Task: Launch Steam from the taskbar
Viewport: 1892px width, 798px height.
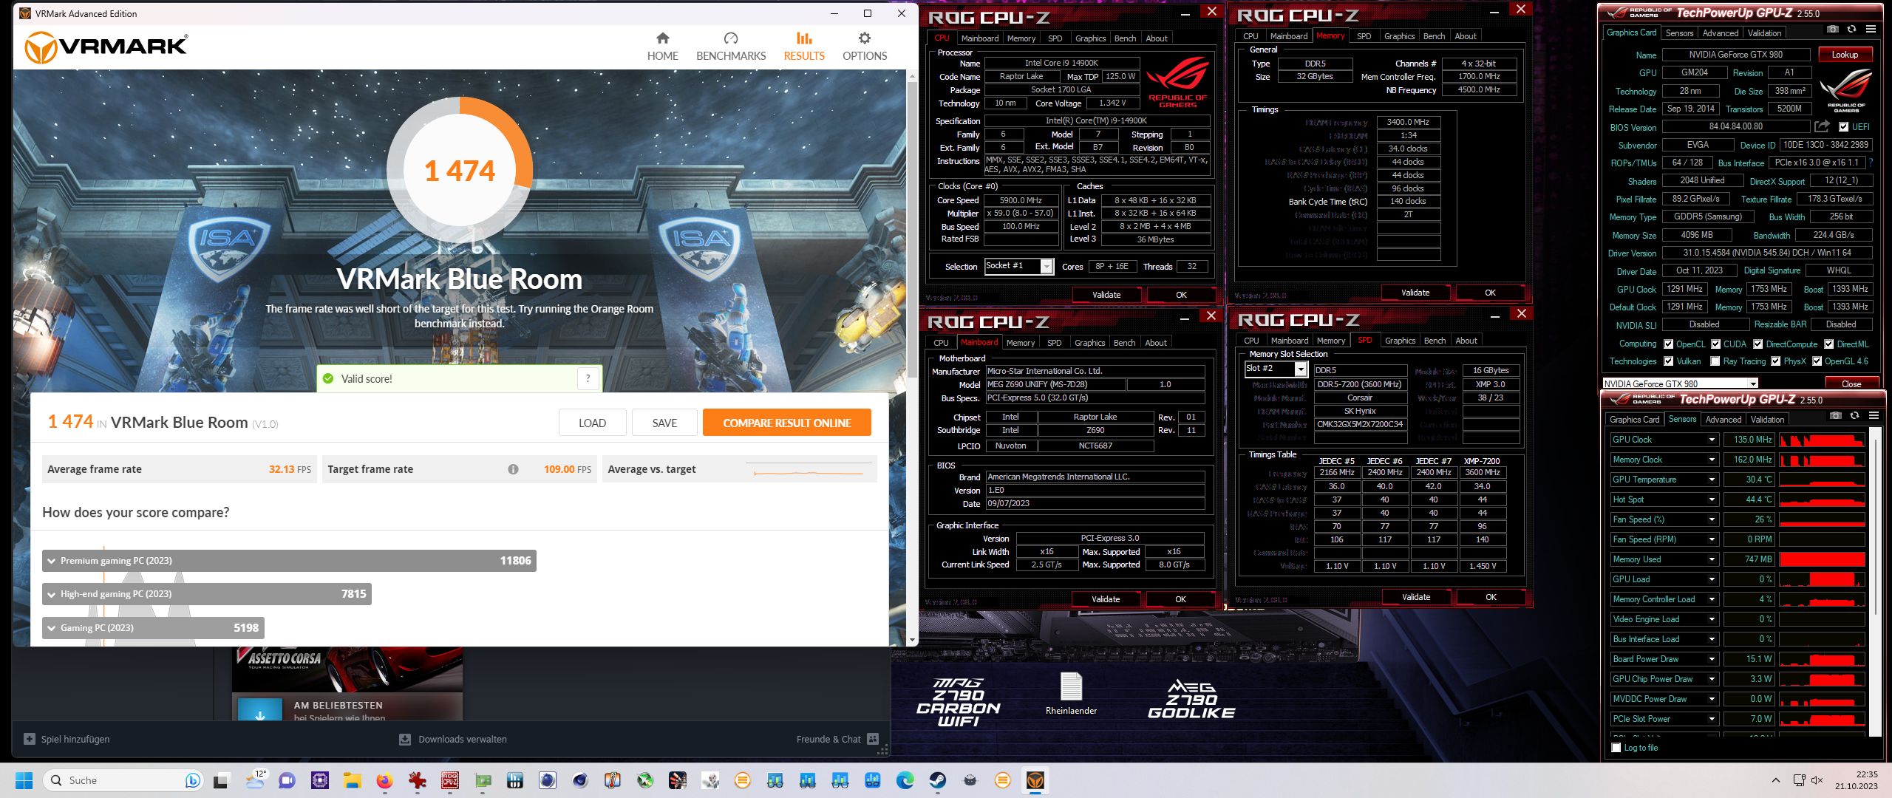Action: [x=937, y=780]
